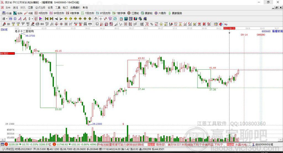Viewport: 283px width, 153px height.
Task: Open the 江恩轮 tool
Action: [133, 13]
